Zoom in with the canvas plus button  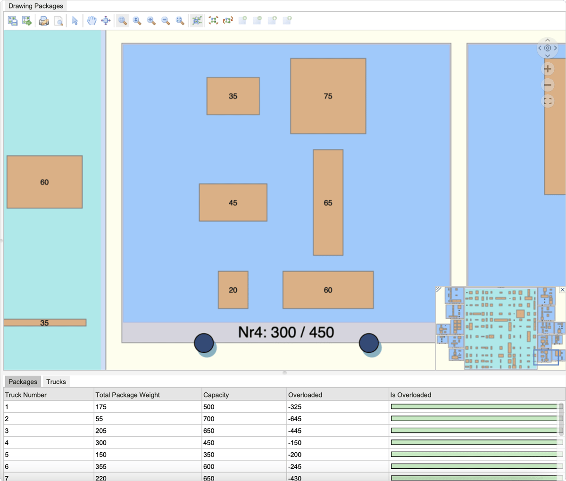548,69
